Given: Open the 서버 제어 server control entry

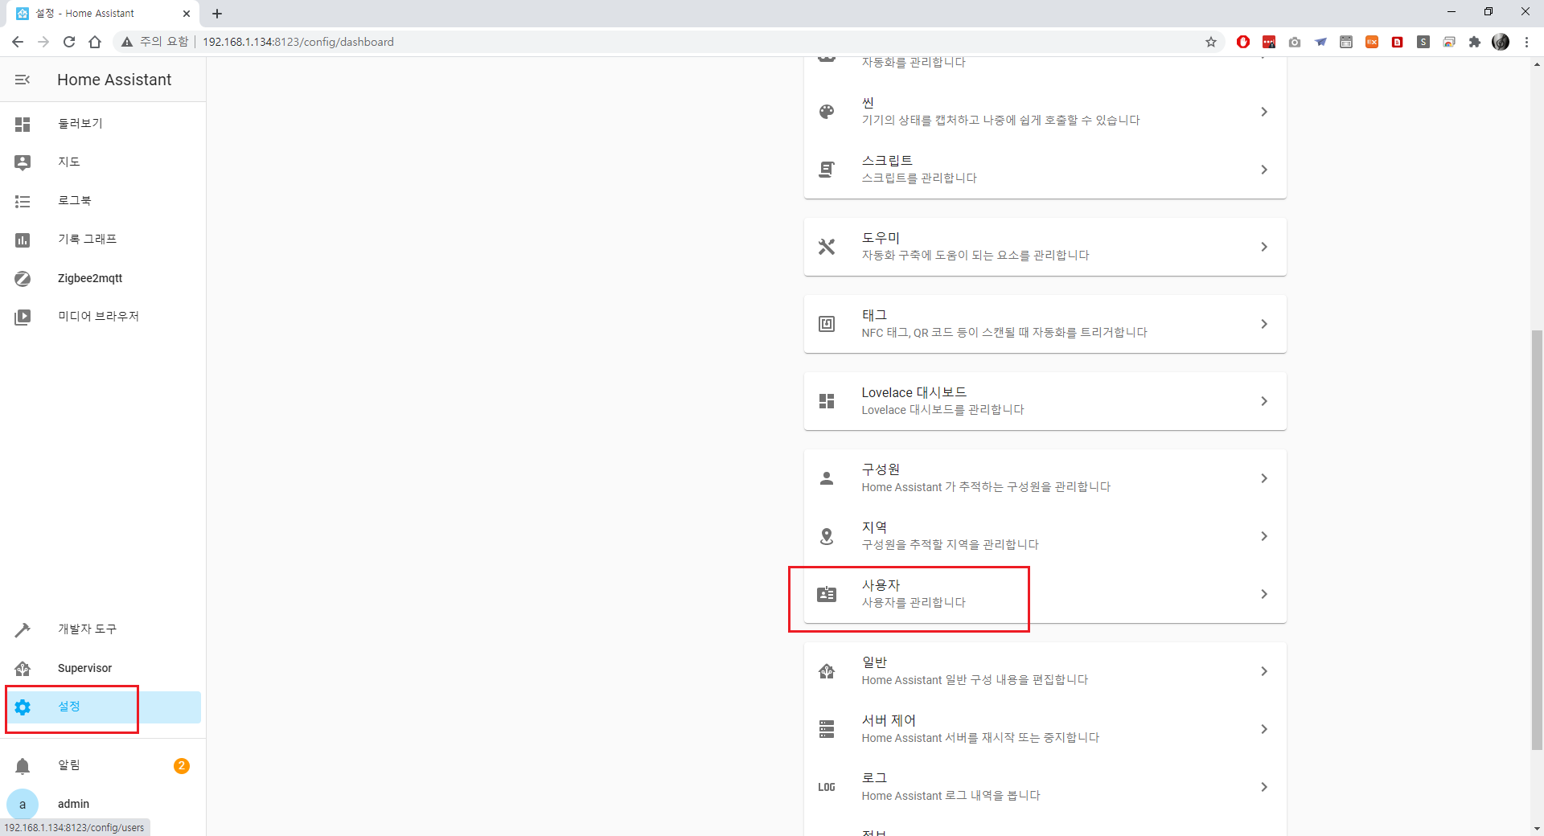Looking at the screenshot, I should (1045, 729).
